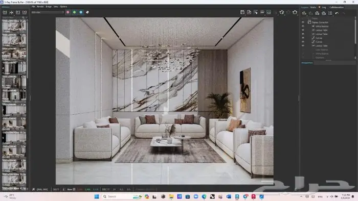Image resolution: width=358 pixels, height=201 pixels.
Task: Switch to the Stats tab
Action: 313,7
